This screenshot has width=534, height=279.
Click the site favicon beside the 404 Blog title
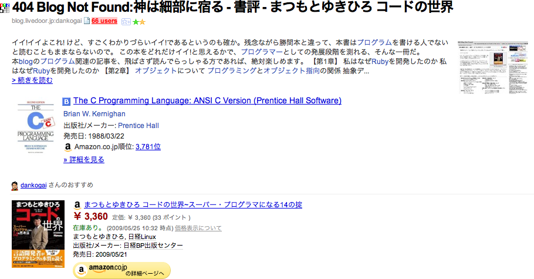5,8
